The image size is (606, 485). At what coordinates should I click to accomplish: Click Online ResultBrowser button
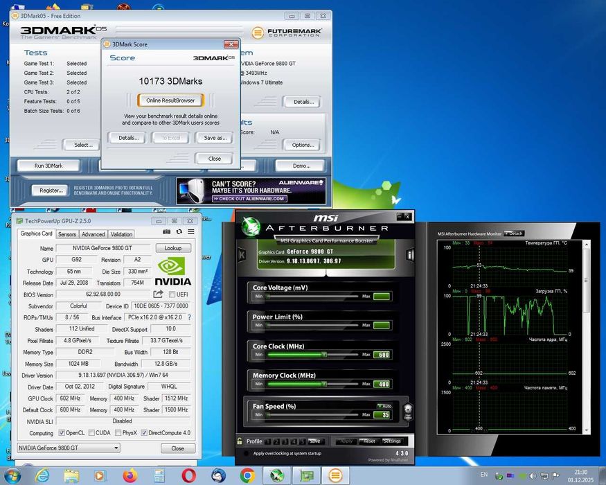(x=170, y=100)
